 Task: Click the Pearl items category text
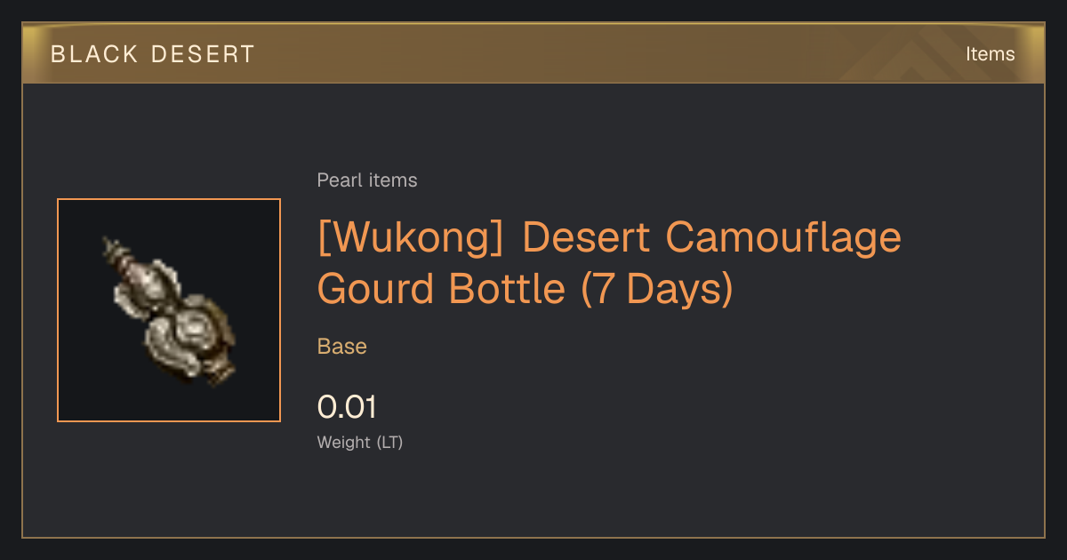367,180
